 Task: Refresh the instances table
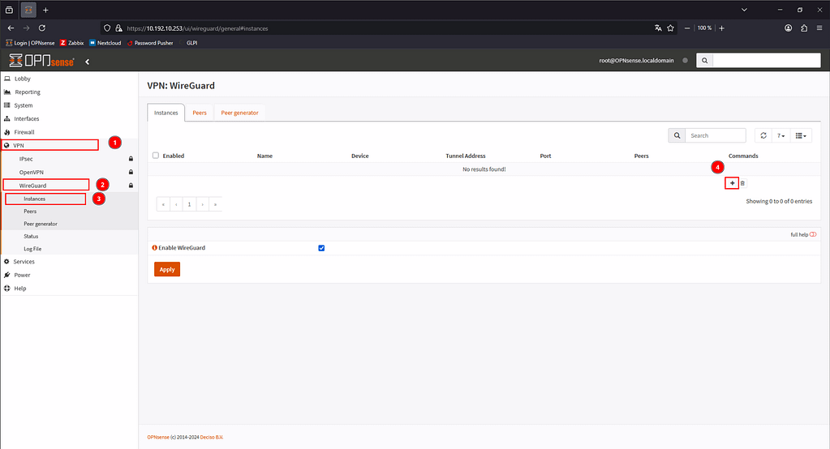click(x=763, y=135)
